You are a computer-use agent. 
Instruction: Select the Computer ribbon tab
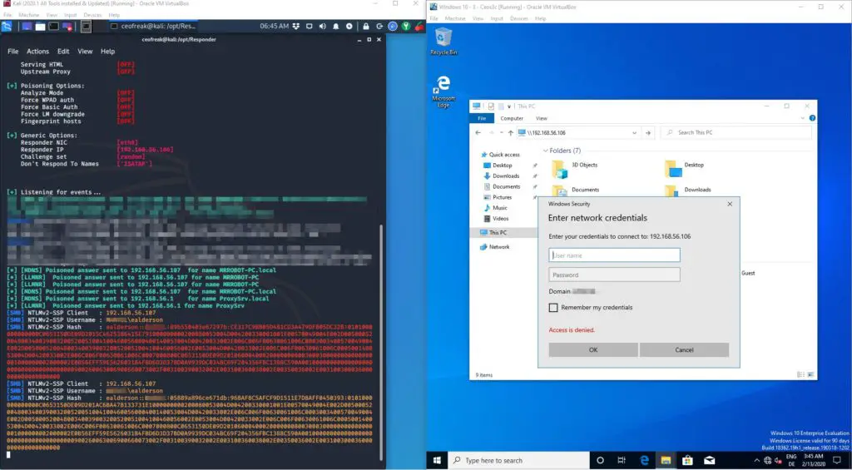tap(512, 118)
